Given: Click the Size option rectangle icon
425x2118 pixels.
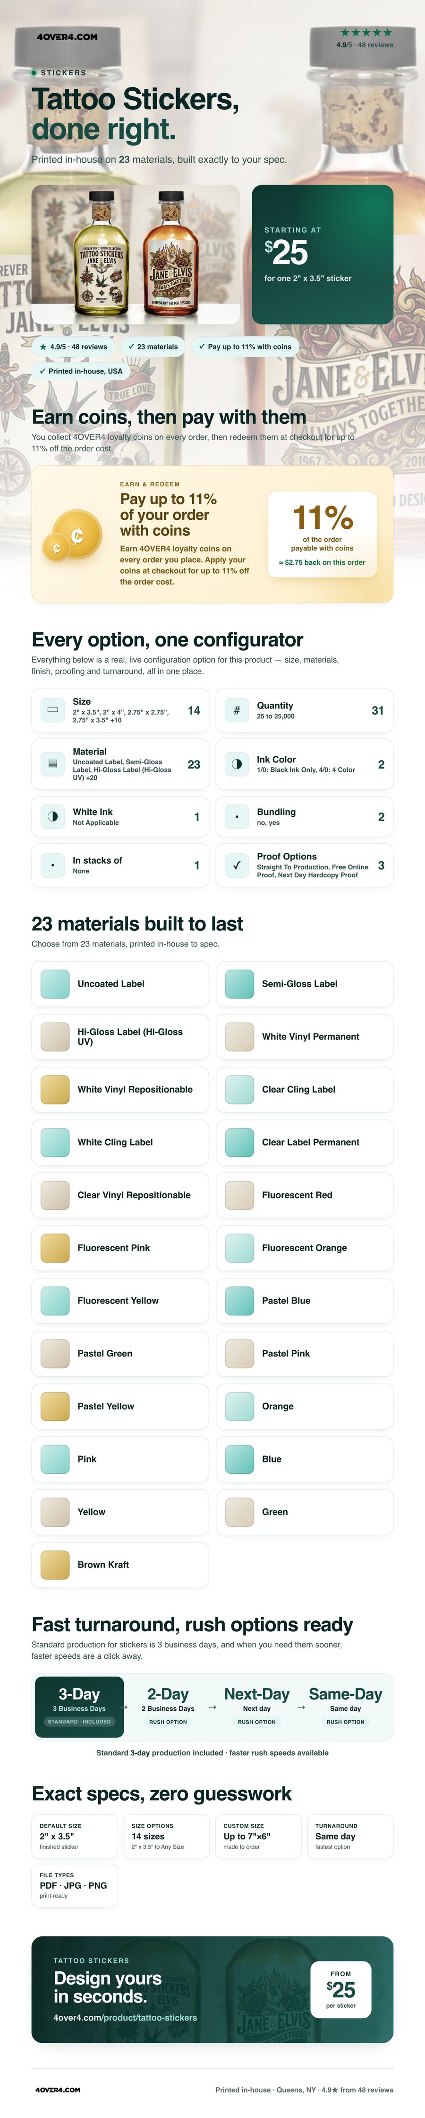Looking at the screenshot, I should [x=53, y=709].
